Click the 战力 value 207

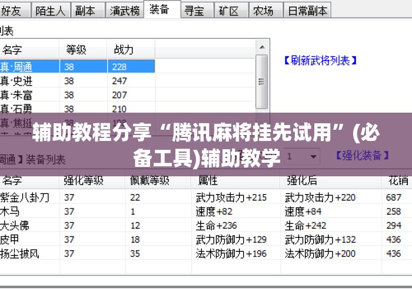pos(119,95)
